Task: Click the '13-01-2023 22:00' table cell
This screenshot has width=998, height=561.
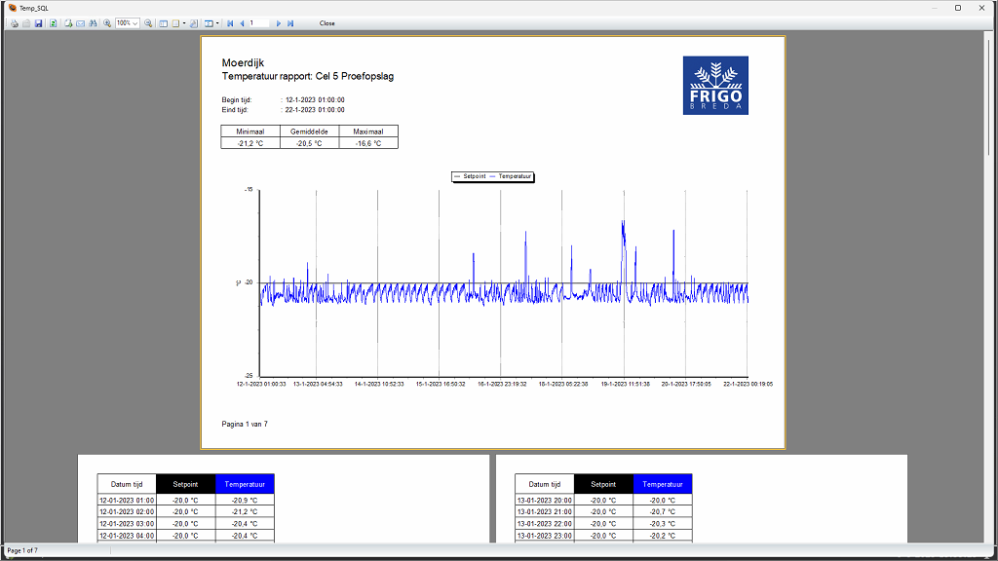Action: [545, 524]
